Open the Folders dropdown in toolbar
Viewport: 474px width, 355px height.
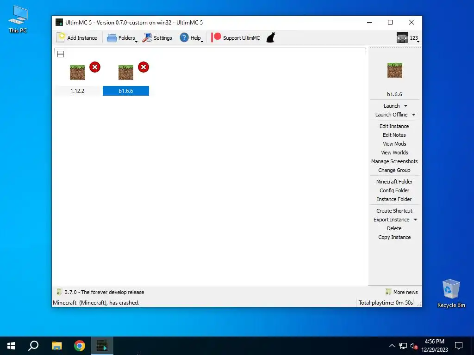[x=122, y=38]
